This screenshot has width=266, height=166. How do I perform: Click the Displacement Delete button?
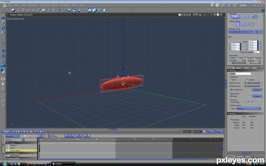click(257, 96)
